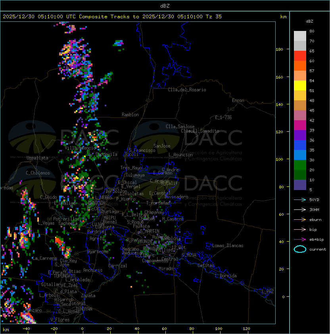Click the '-40' km mark on horizontal axis

click(26, 329)
